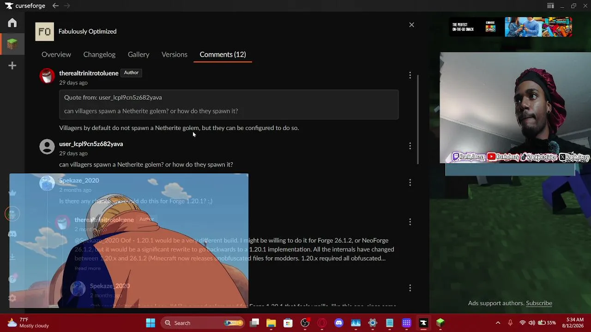Open the CurseForge Home sidebar icon
591x332 pixels.
[12, 23]
